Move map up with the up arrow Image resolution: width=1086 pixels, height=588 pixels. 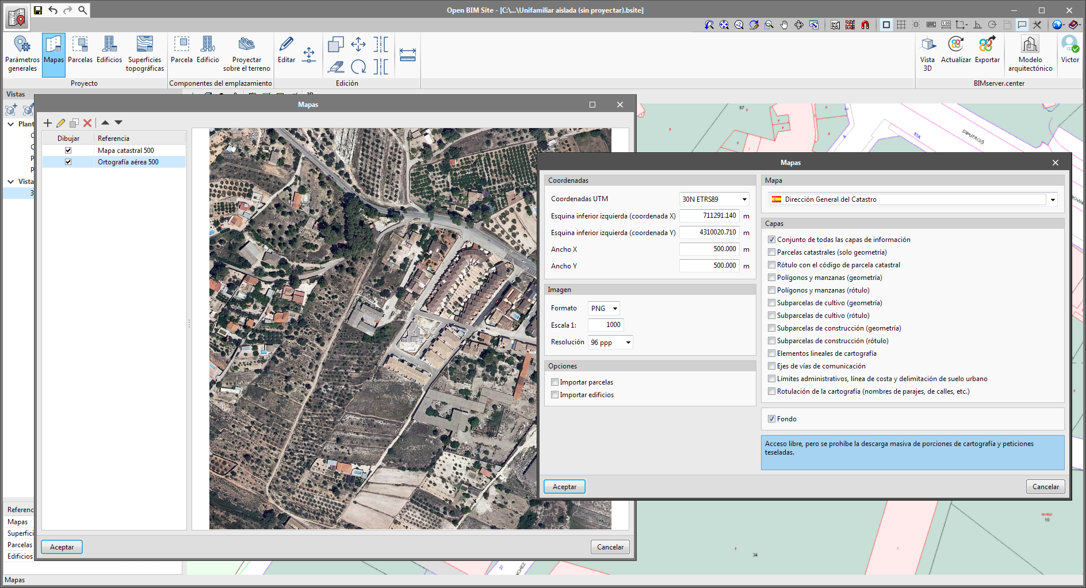point(105,122)
